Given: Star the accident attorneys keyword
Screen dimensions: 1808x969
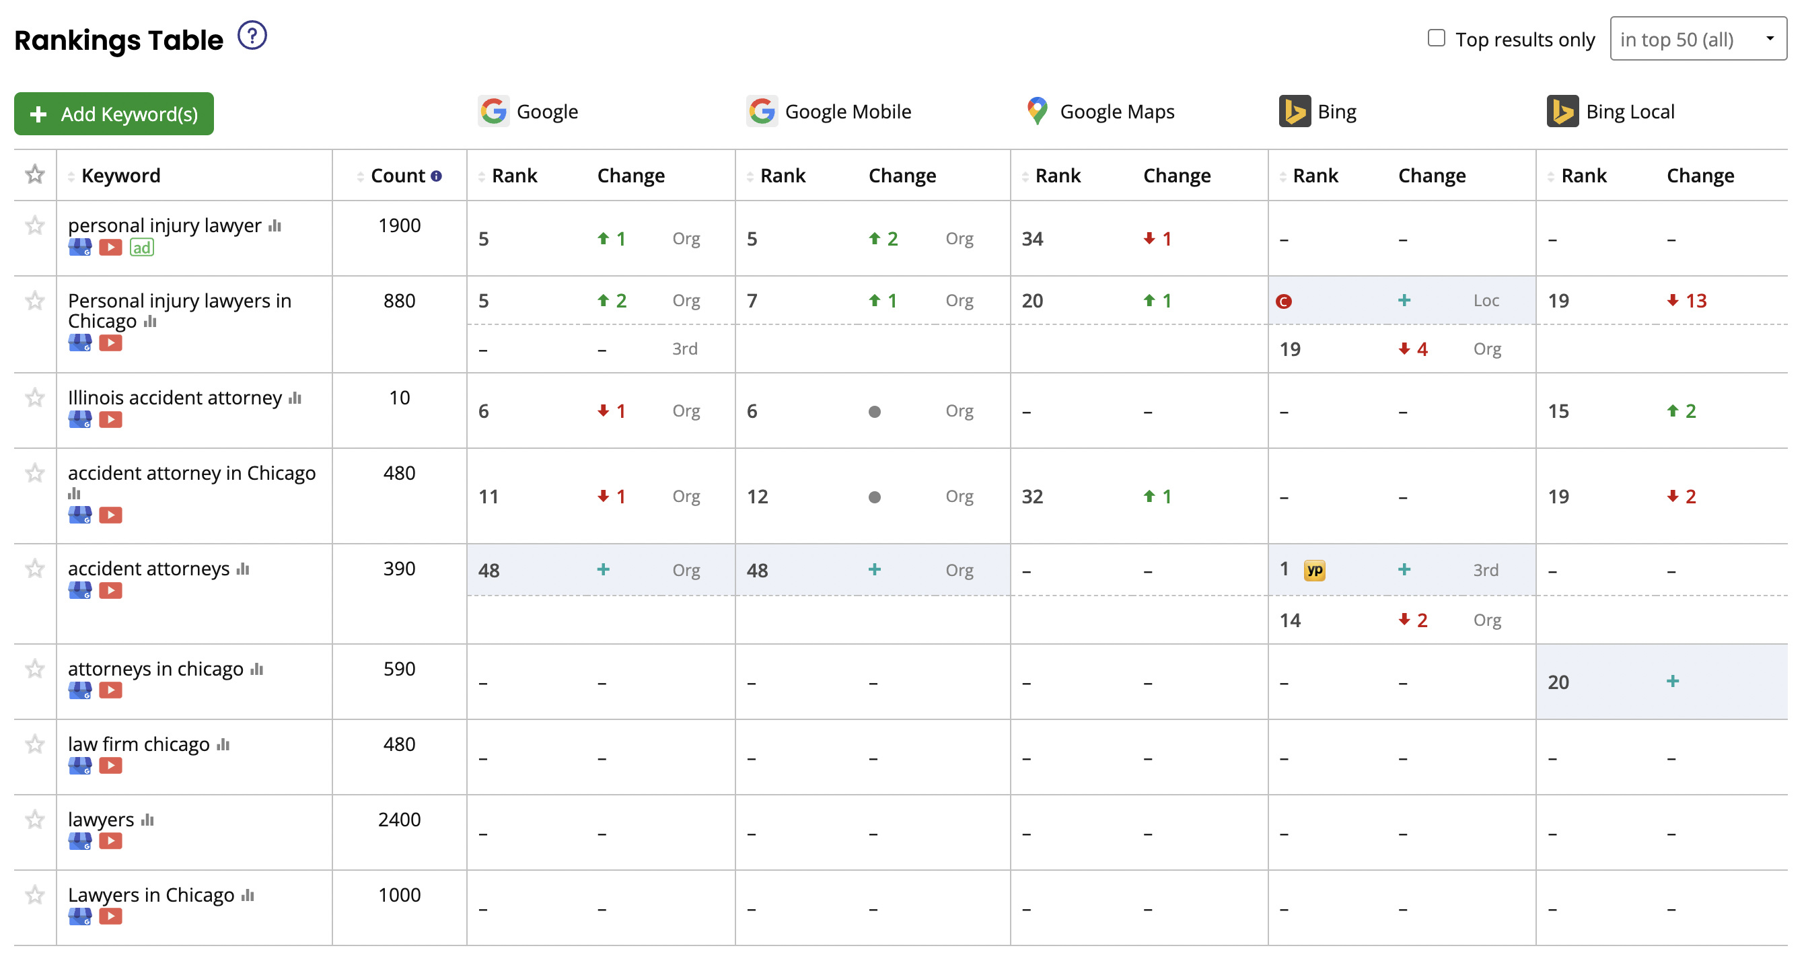Looking at the screenshot, I should [35, 569].
